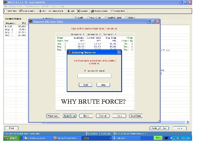This screenshot has height=147, width=197.
Task: Click the Start New toolbar icon
Action: pos(5,11)
